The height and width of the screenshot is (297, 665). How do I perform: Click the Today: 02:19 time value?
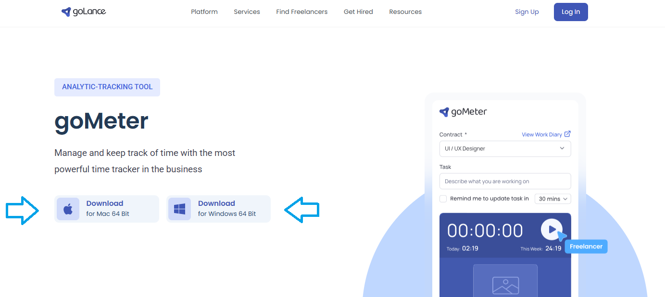tap(462, 249)
